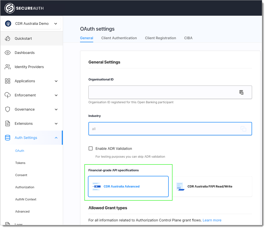
Task: Follow the Learn more link
Action: pyautogui.click(x=212, y=220)
